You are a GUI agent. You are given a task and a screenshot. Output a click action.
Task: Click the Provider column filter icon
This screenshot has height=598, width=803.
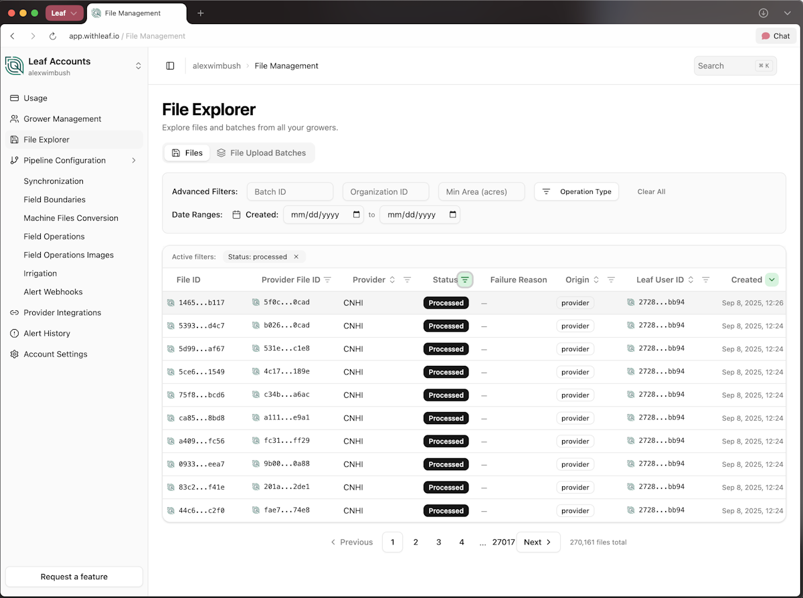coord(407,280)
